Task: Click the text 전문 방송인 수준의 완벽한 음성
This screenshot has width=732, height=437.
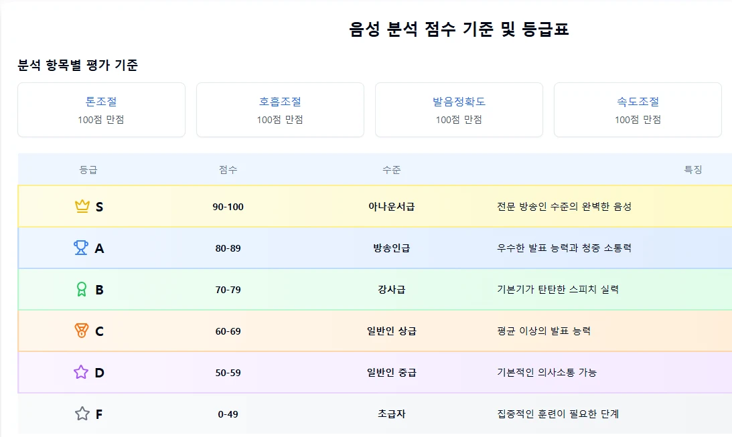Action: pos(565,207)
